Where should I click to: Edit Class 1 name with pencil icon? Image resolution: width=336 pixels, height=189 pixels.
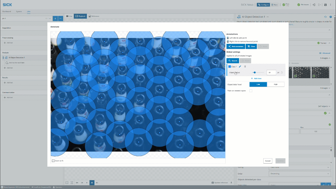240,66
